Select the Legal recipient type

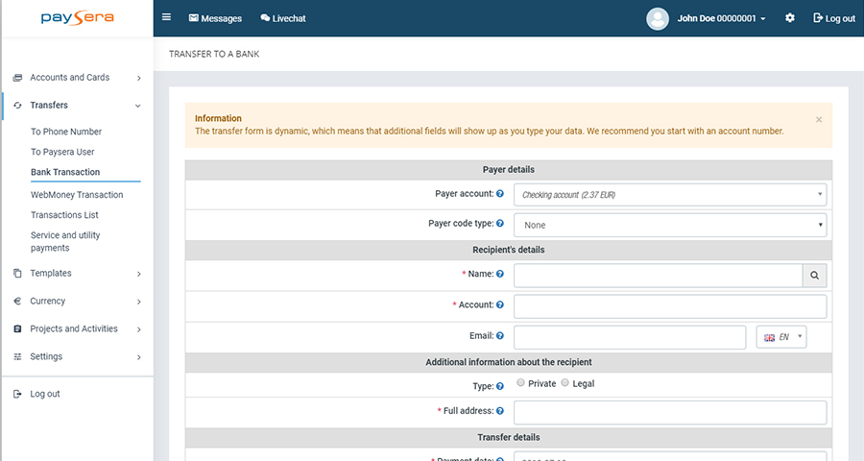pyautogui.click(x=564, y=383)
